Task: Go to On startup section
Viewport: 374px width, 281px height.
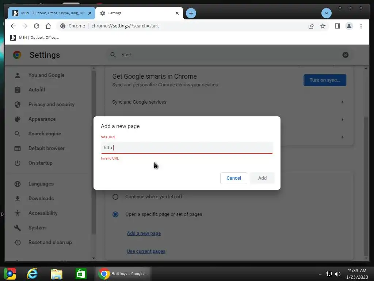Action: (x=40, y=163)
